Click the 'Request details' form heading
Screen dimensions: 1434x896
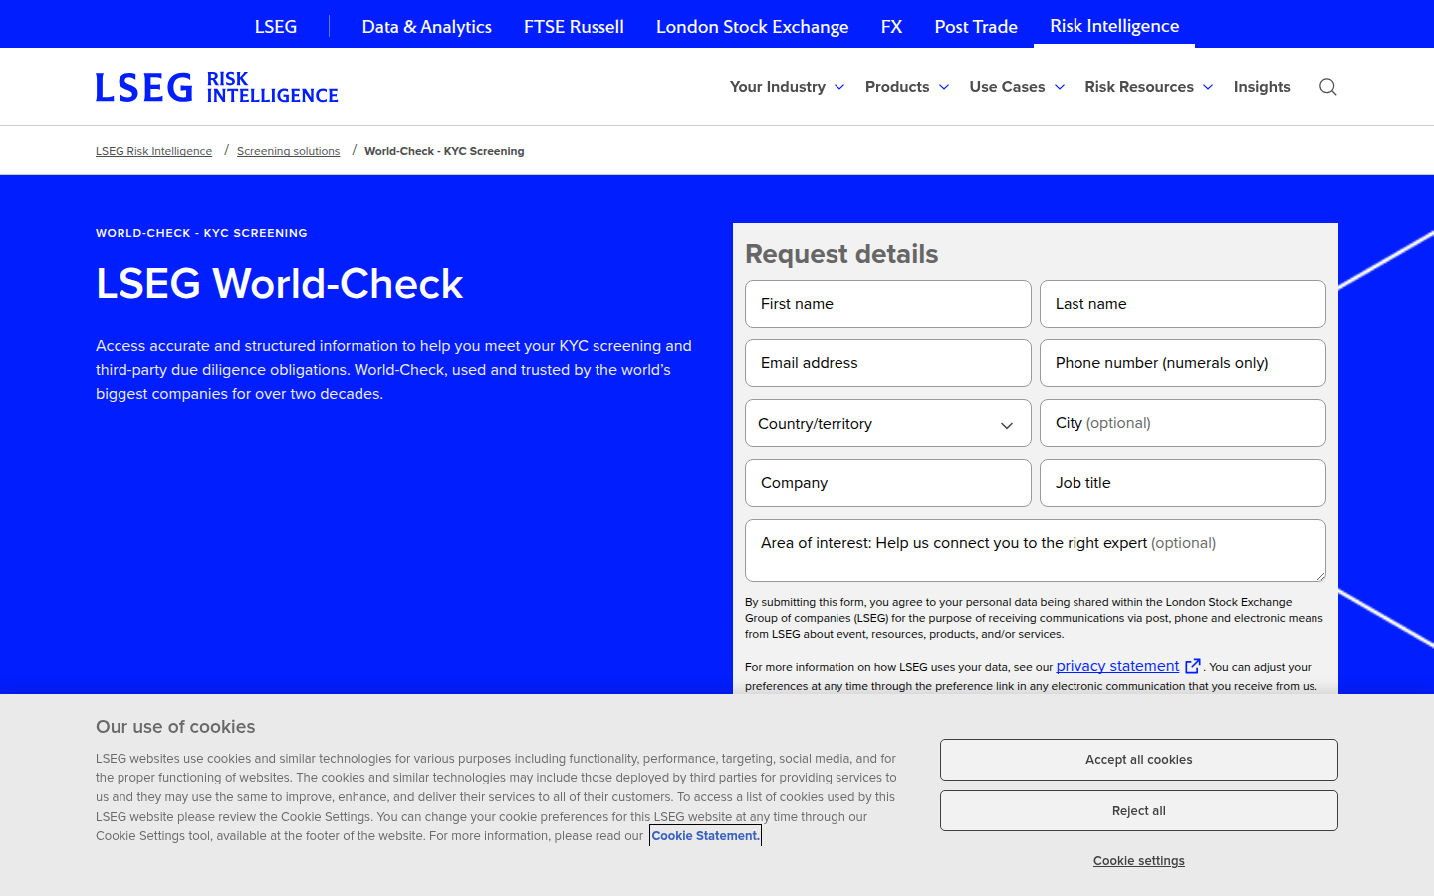click(x=841, y=254)
